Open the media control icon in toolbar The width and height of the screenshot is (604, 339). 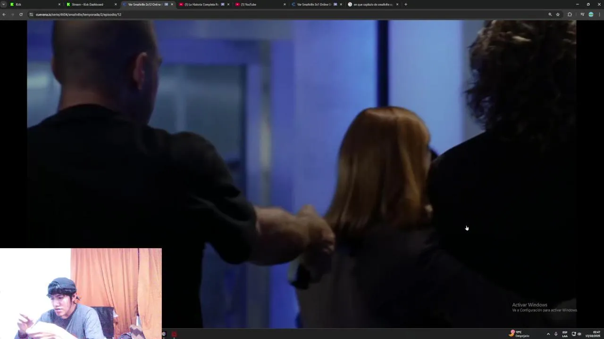coord(582,15)
